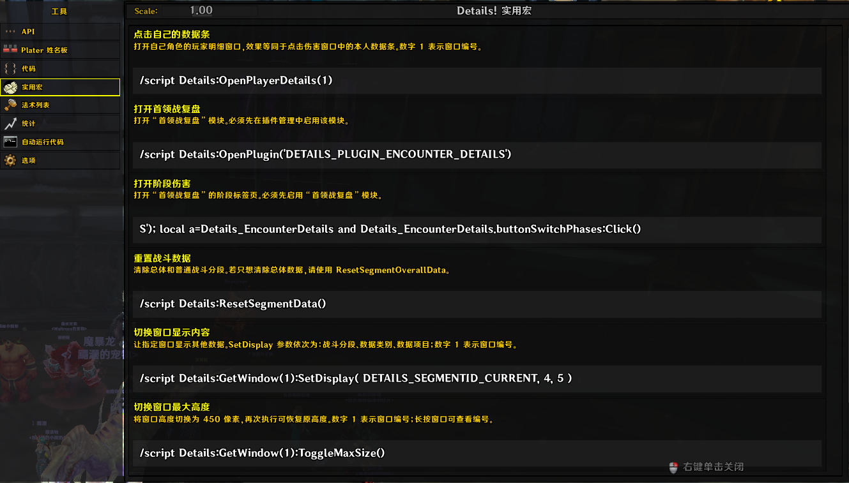Click the Details! 实用宏 title bar
The width and height of the screenshot is (849, 483).
point(494,11)
